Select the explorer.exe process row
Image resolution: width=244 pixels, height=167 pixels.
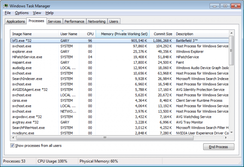[120, 51]
